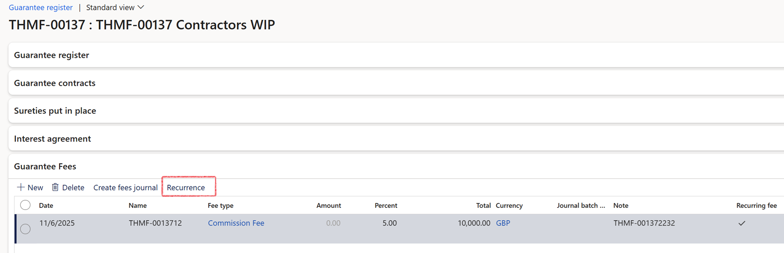Expand the Sureties put in place section
This screenshot has height=253, width=784.
pyautogui.click(x=55, y=111)
